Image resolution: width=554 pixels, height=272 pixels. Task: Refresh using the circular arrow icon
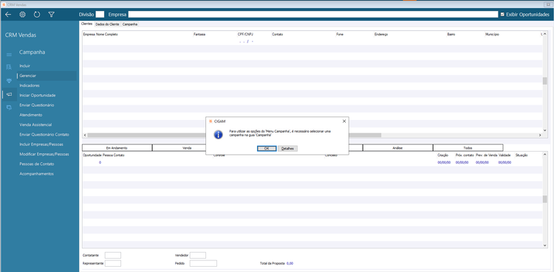tap(37, 15)
